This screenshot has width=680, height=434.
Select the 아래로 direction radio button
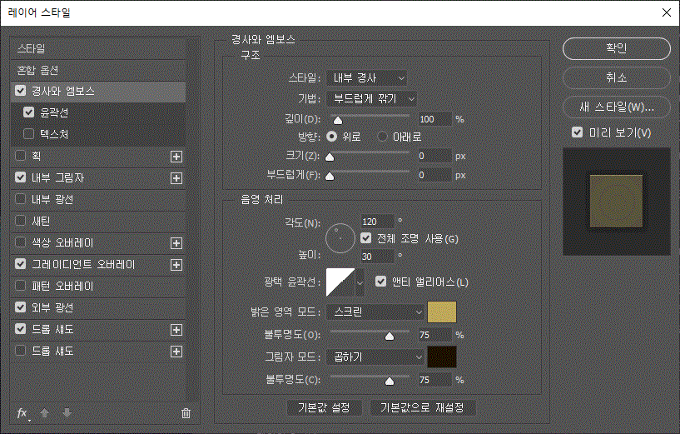click(x=382, y=137)
